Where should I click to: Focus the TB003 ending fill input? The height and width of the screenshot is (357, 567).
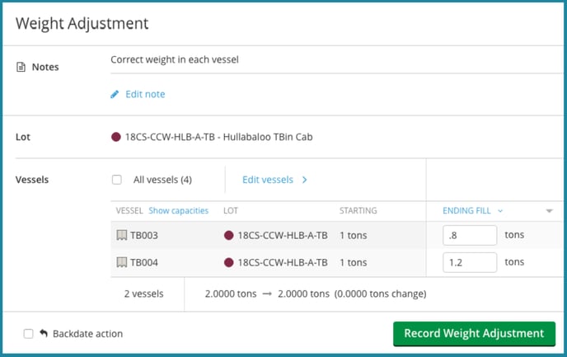469,236
